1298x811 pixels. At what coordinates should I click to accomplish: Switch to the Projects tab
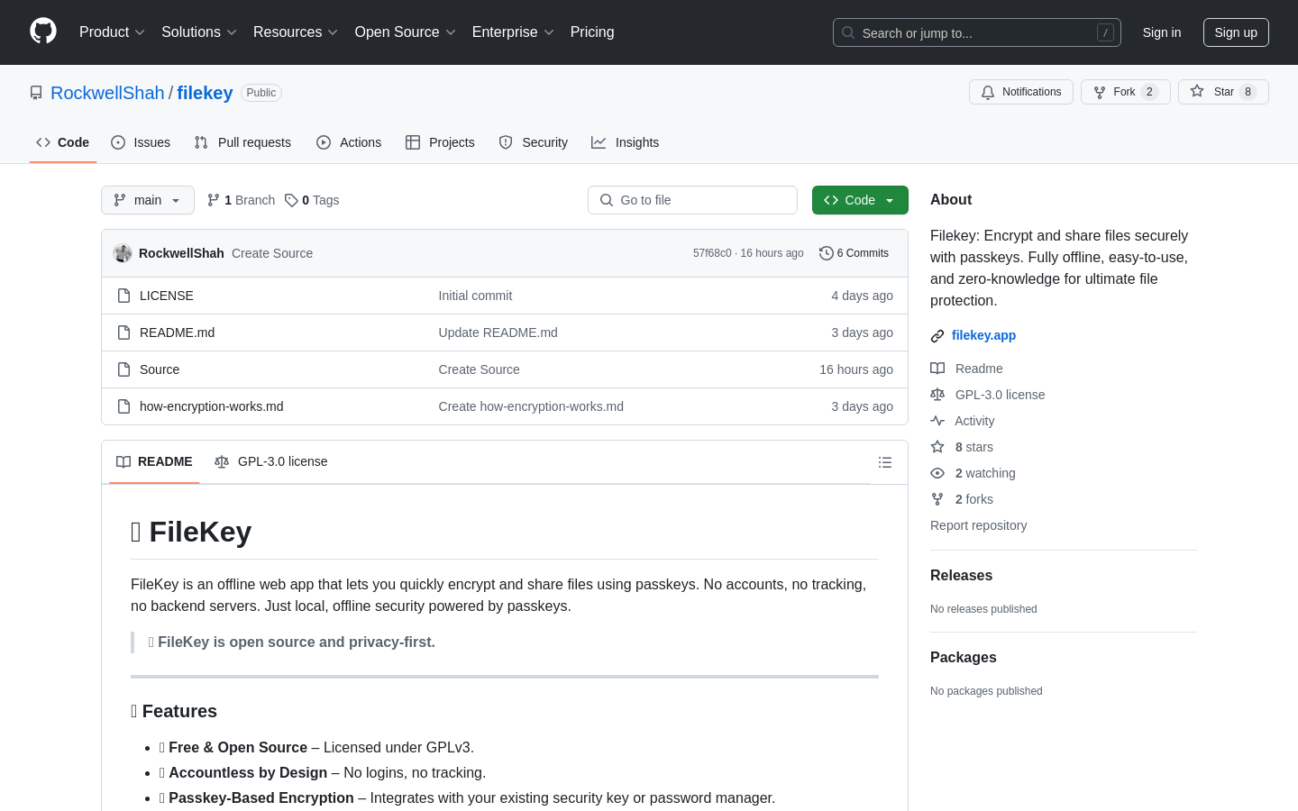[x=440, y=142]
